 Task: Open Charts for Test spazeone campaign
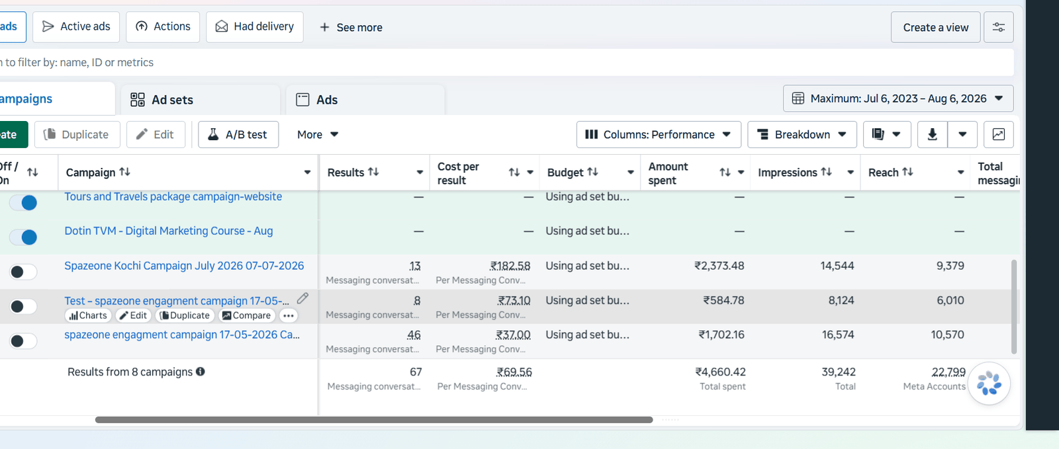pos(88,315)
